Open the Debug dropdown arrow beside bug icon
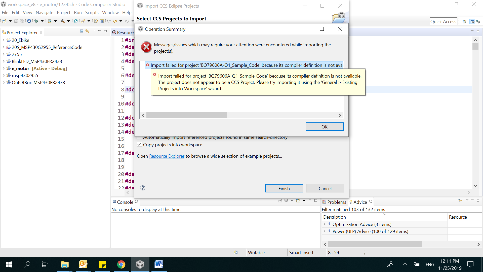The width and height of the screenshot is (483, 272). [42, 21]
